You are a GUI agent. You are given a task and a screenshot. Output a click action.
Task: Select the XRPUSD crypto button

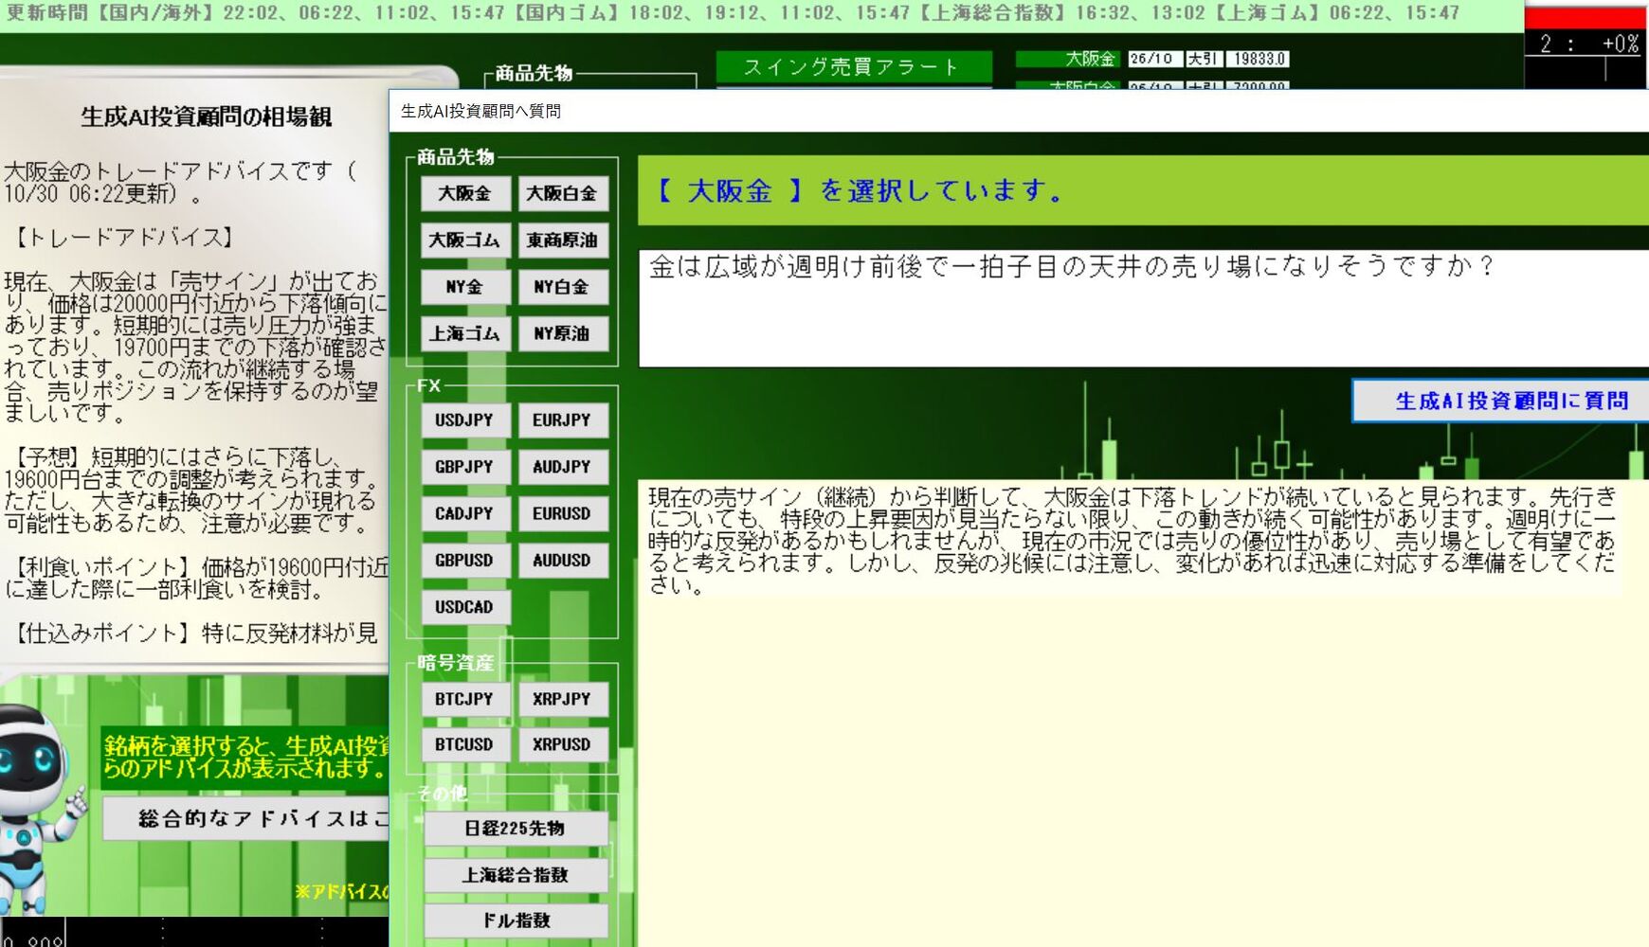point(563,744)
